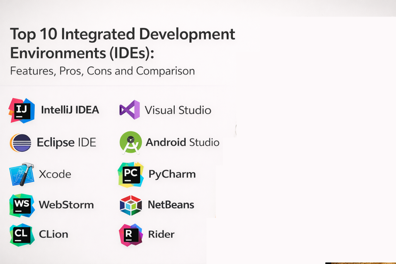Screen dimensions: 396x264
Task: Click the "Android Studio" text label
Action: pyautogui.click(x=183, y=142)
